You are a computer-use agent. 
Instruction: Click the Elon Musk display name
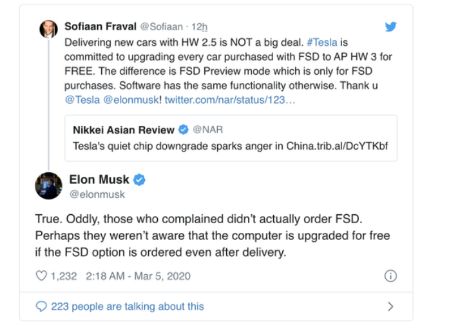(99, 179)
